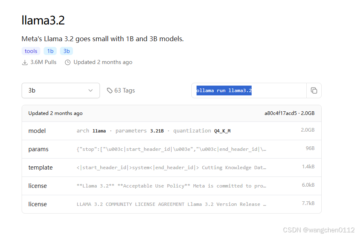356x236 pixels.
Task: Copy the ollama run command
Action: click(x=314, y=90)
